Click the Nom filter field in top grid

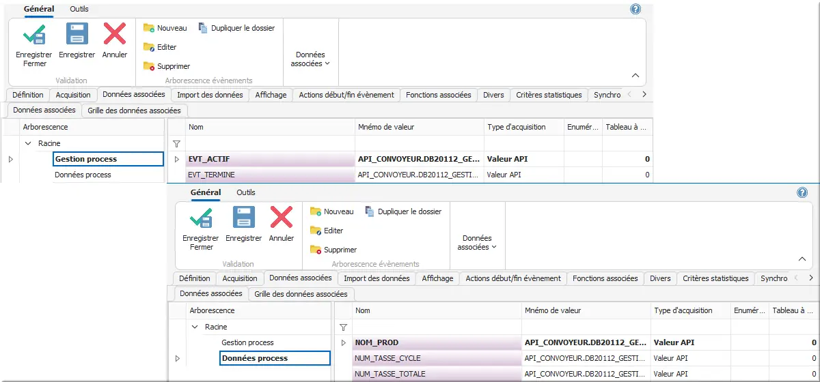(270, 144)
